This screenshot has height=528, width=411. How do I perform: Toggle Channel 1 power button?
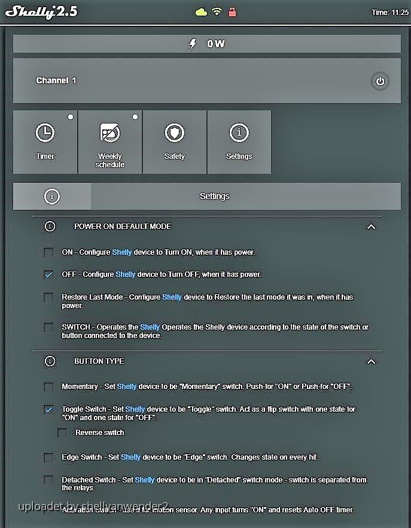coord(379,81)
